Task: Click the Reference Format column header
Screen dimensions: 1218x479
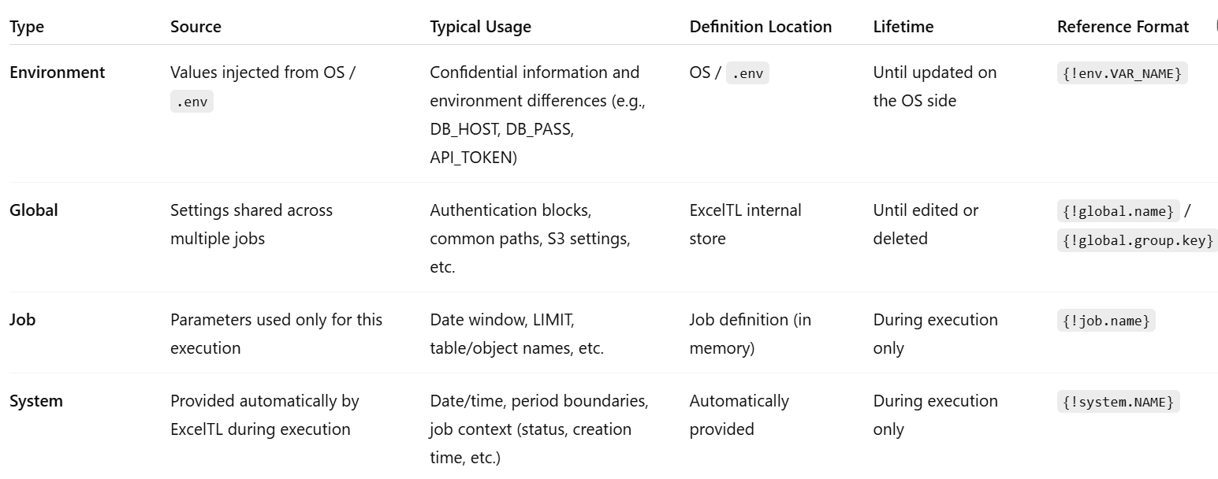Action: [1123, 27]
